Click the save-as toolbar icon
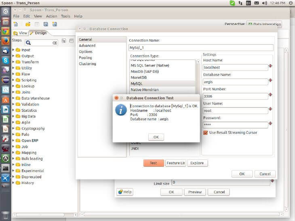The width and height of the screenshot is (295, 221). click(x=55, y=24)
